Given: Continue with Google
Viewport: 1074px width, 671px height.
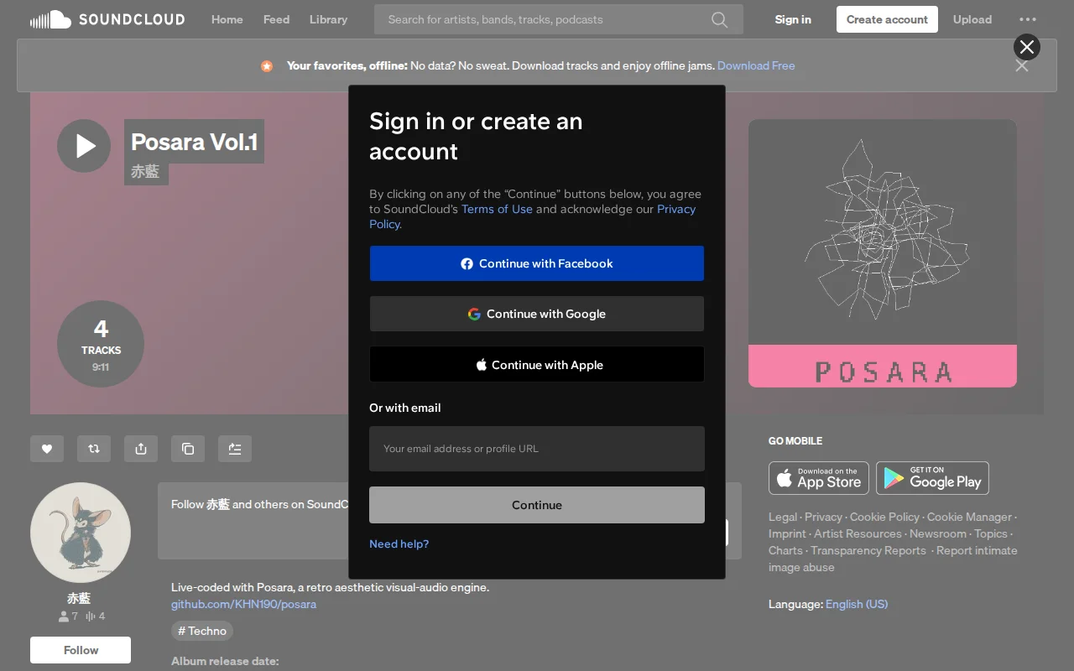Looking at the screenshot, I should pyautogui.click(x=537, y=314).
